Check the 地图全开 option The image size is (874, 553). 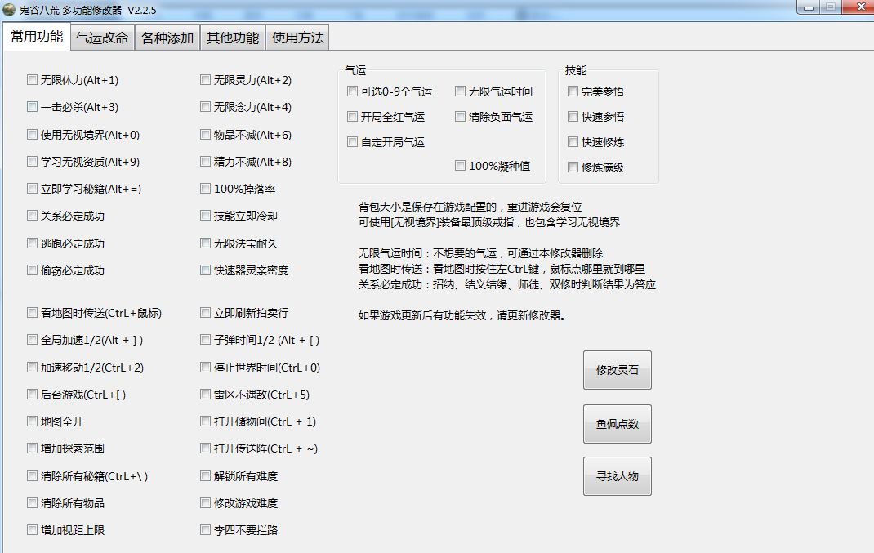pyautogui.click(x=33, y=421)
